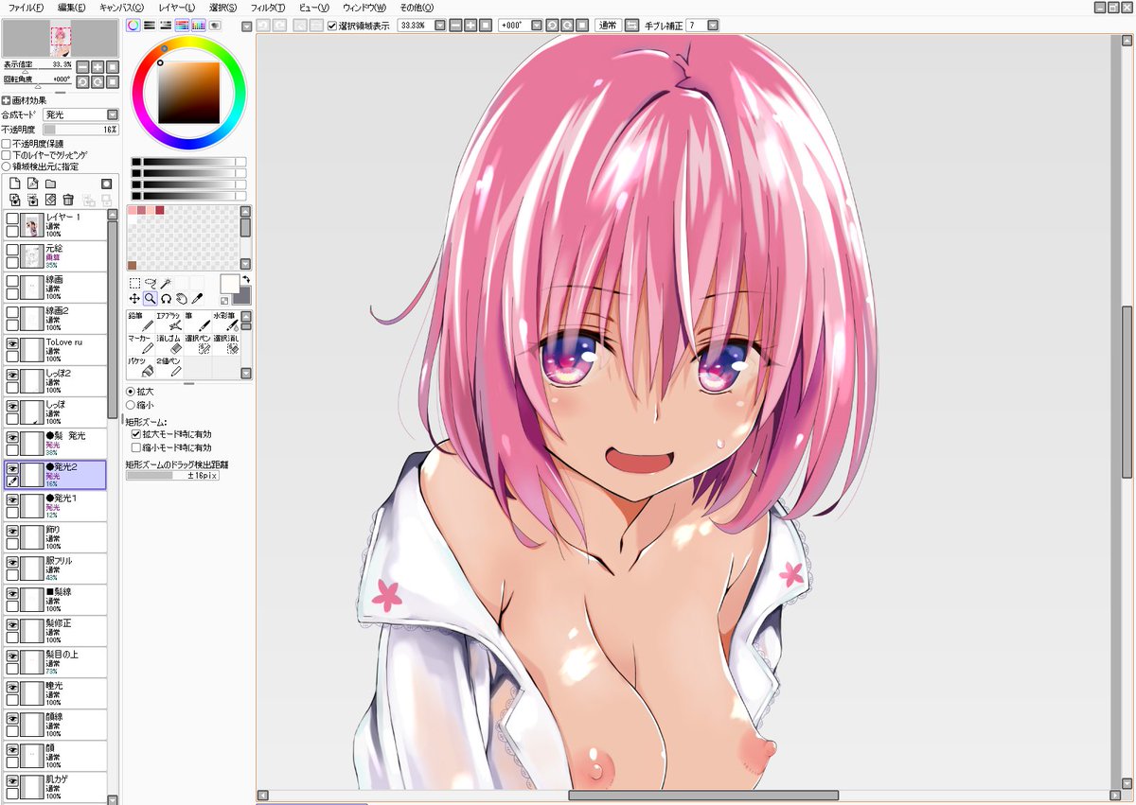The height and width of the screenshot is (805, 1136).
Task: Choose the 選択ペン selection pen
Action: pos(197,344)
